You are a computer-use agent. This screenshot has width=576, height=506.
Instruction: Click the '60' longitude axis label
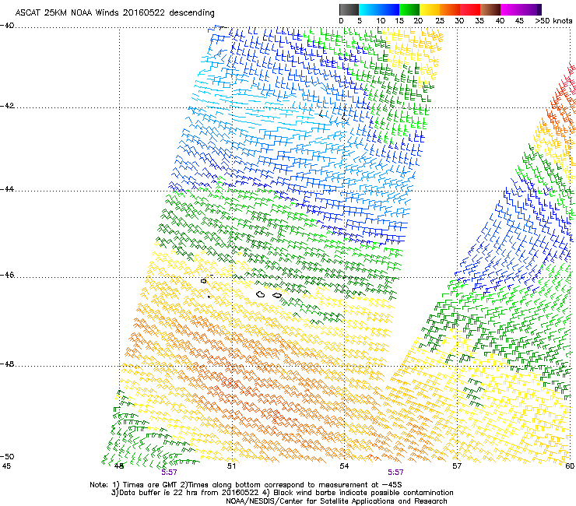[570, 466]
